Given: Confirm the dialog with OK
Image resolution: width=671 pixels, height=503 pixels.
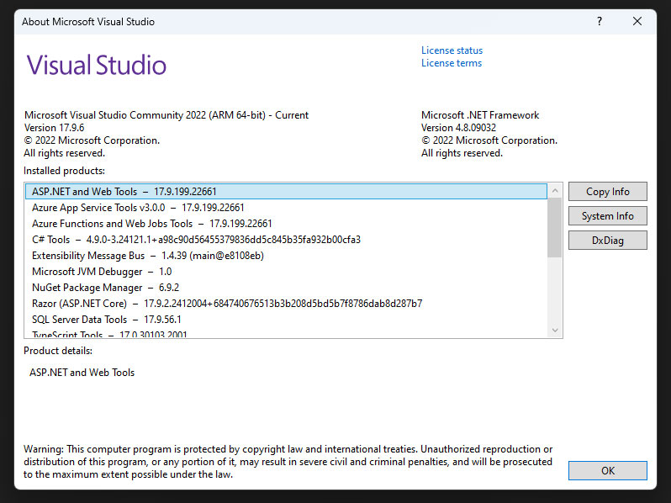Looking at the screenshot, I should click(608, 470).
